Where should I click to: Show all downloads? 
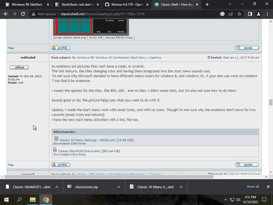253,187
